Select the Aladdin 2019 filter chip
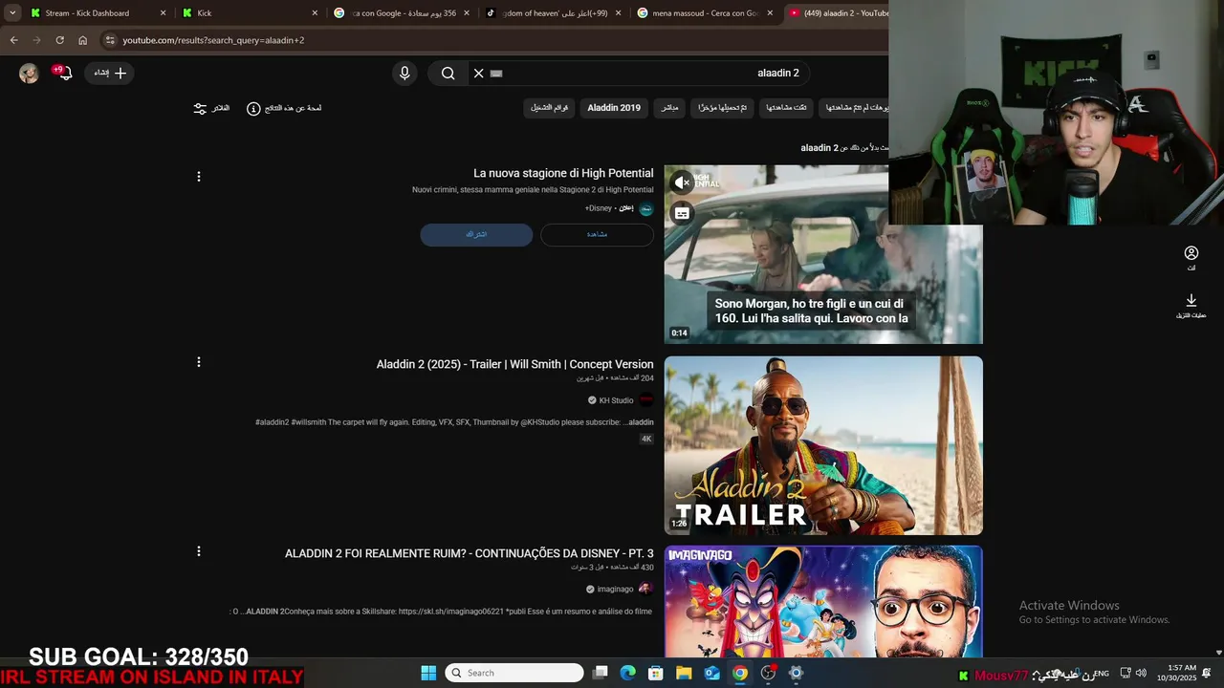The image size is (1224, 688). (x=614, y=108)
